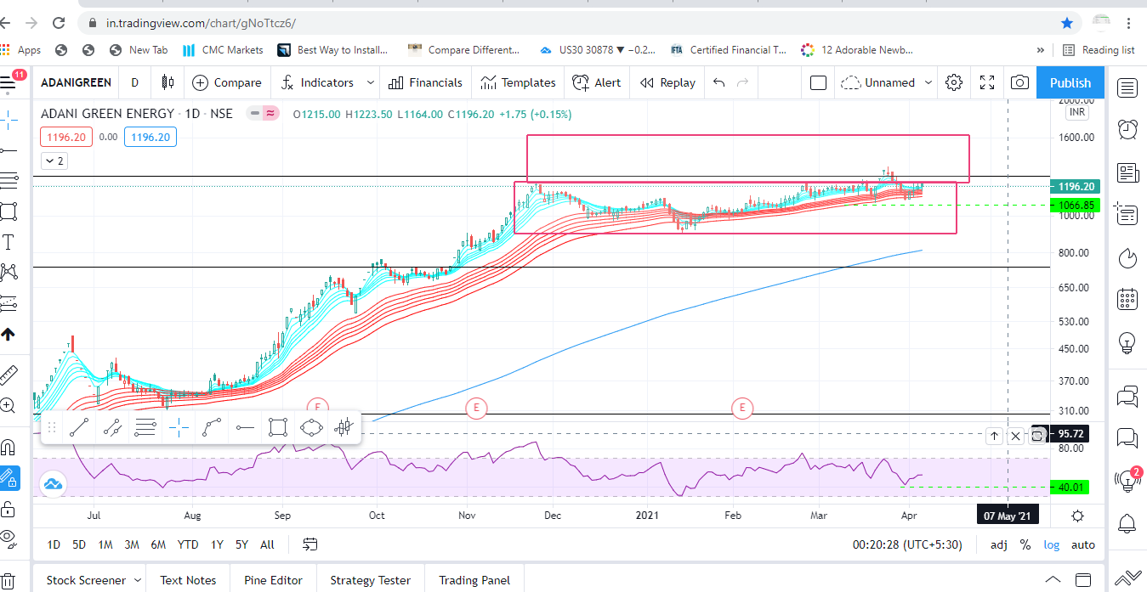This screenshot has width=1147, height=592.
Task: Select the geometric shapes tool in the left sidebar
Action: (9, 211)
